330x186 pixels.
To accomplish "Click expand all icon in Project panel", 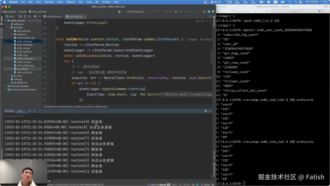I will [x=24, y=16].
